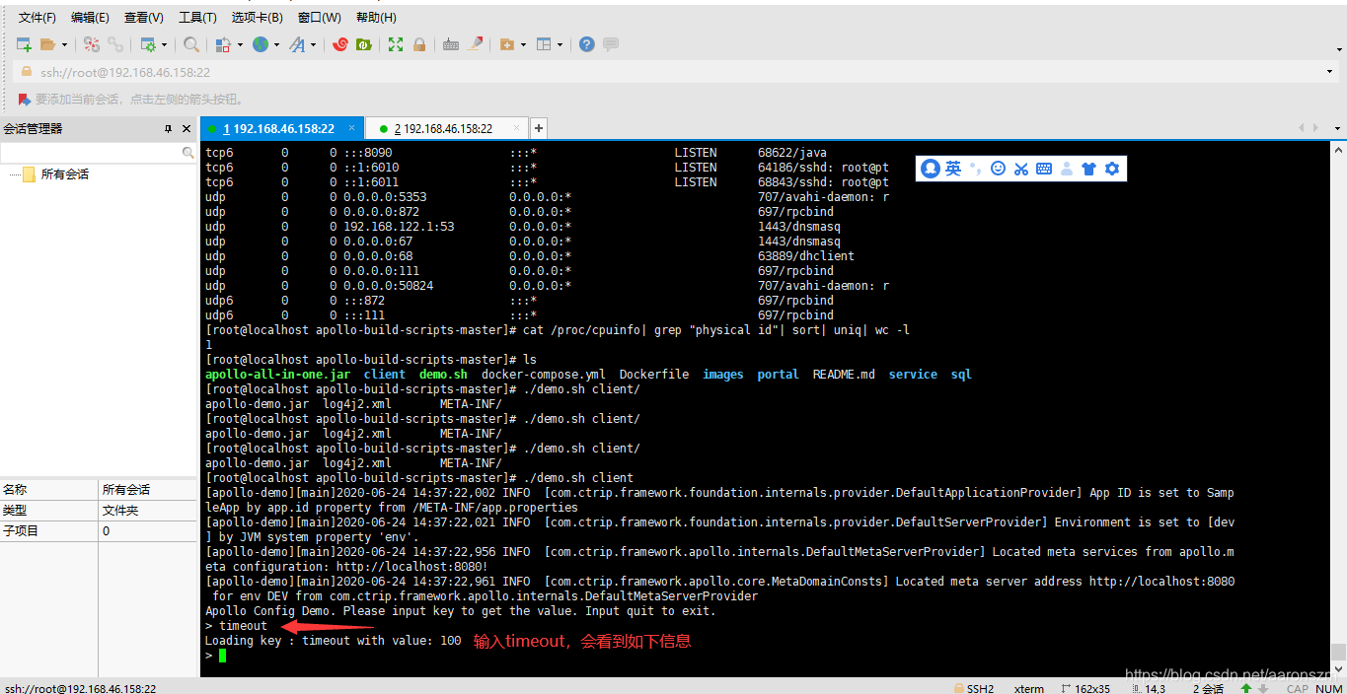1347x694 pixels.
Task: Click the new folder plus toolbar icon
Action: (x=507, y=44)
